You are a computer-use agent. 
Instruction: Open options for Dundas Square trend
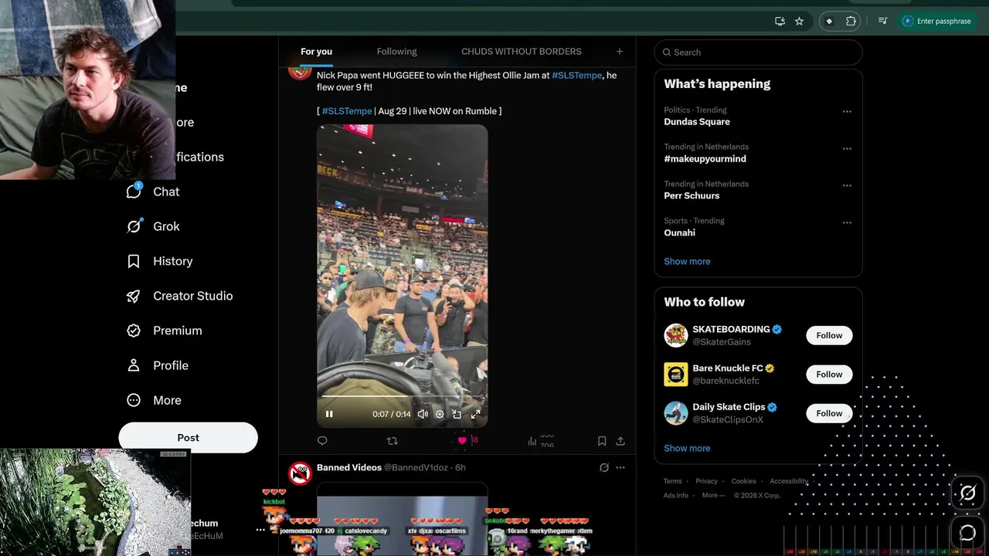click(847, 111)
